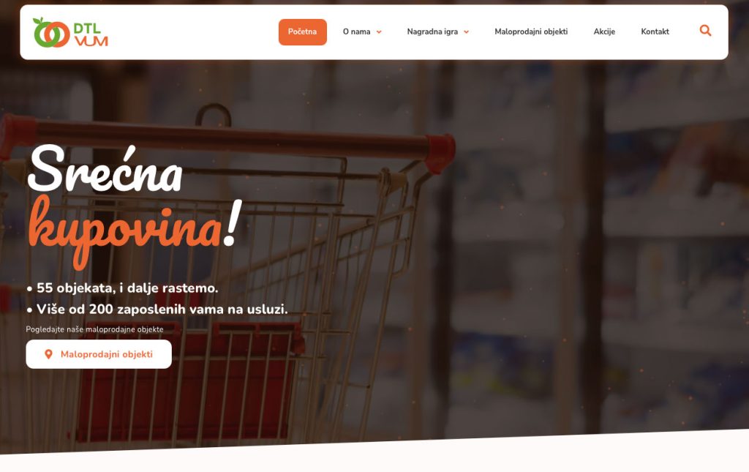
Task: Expand the O nama dropdown arrow
Action: pyautogui.click(x=379, y=32)
